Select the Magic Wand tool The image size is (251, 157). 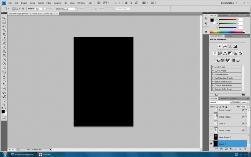[4, 30]
